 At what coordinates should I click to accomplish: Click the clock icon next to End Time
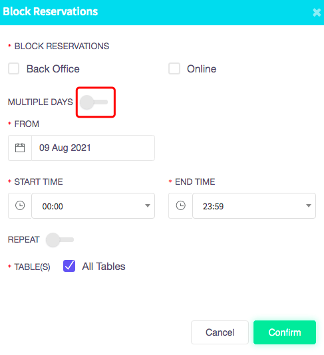[x=180, y=205]
